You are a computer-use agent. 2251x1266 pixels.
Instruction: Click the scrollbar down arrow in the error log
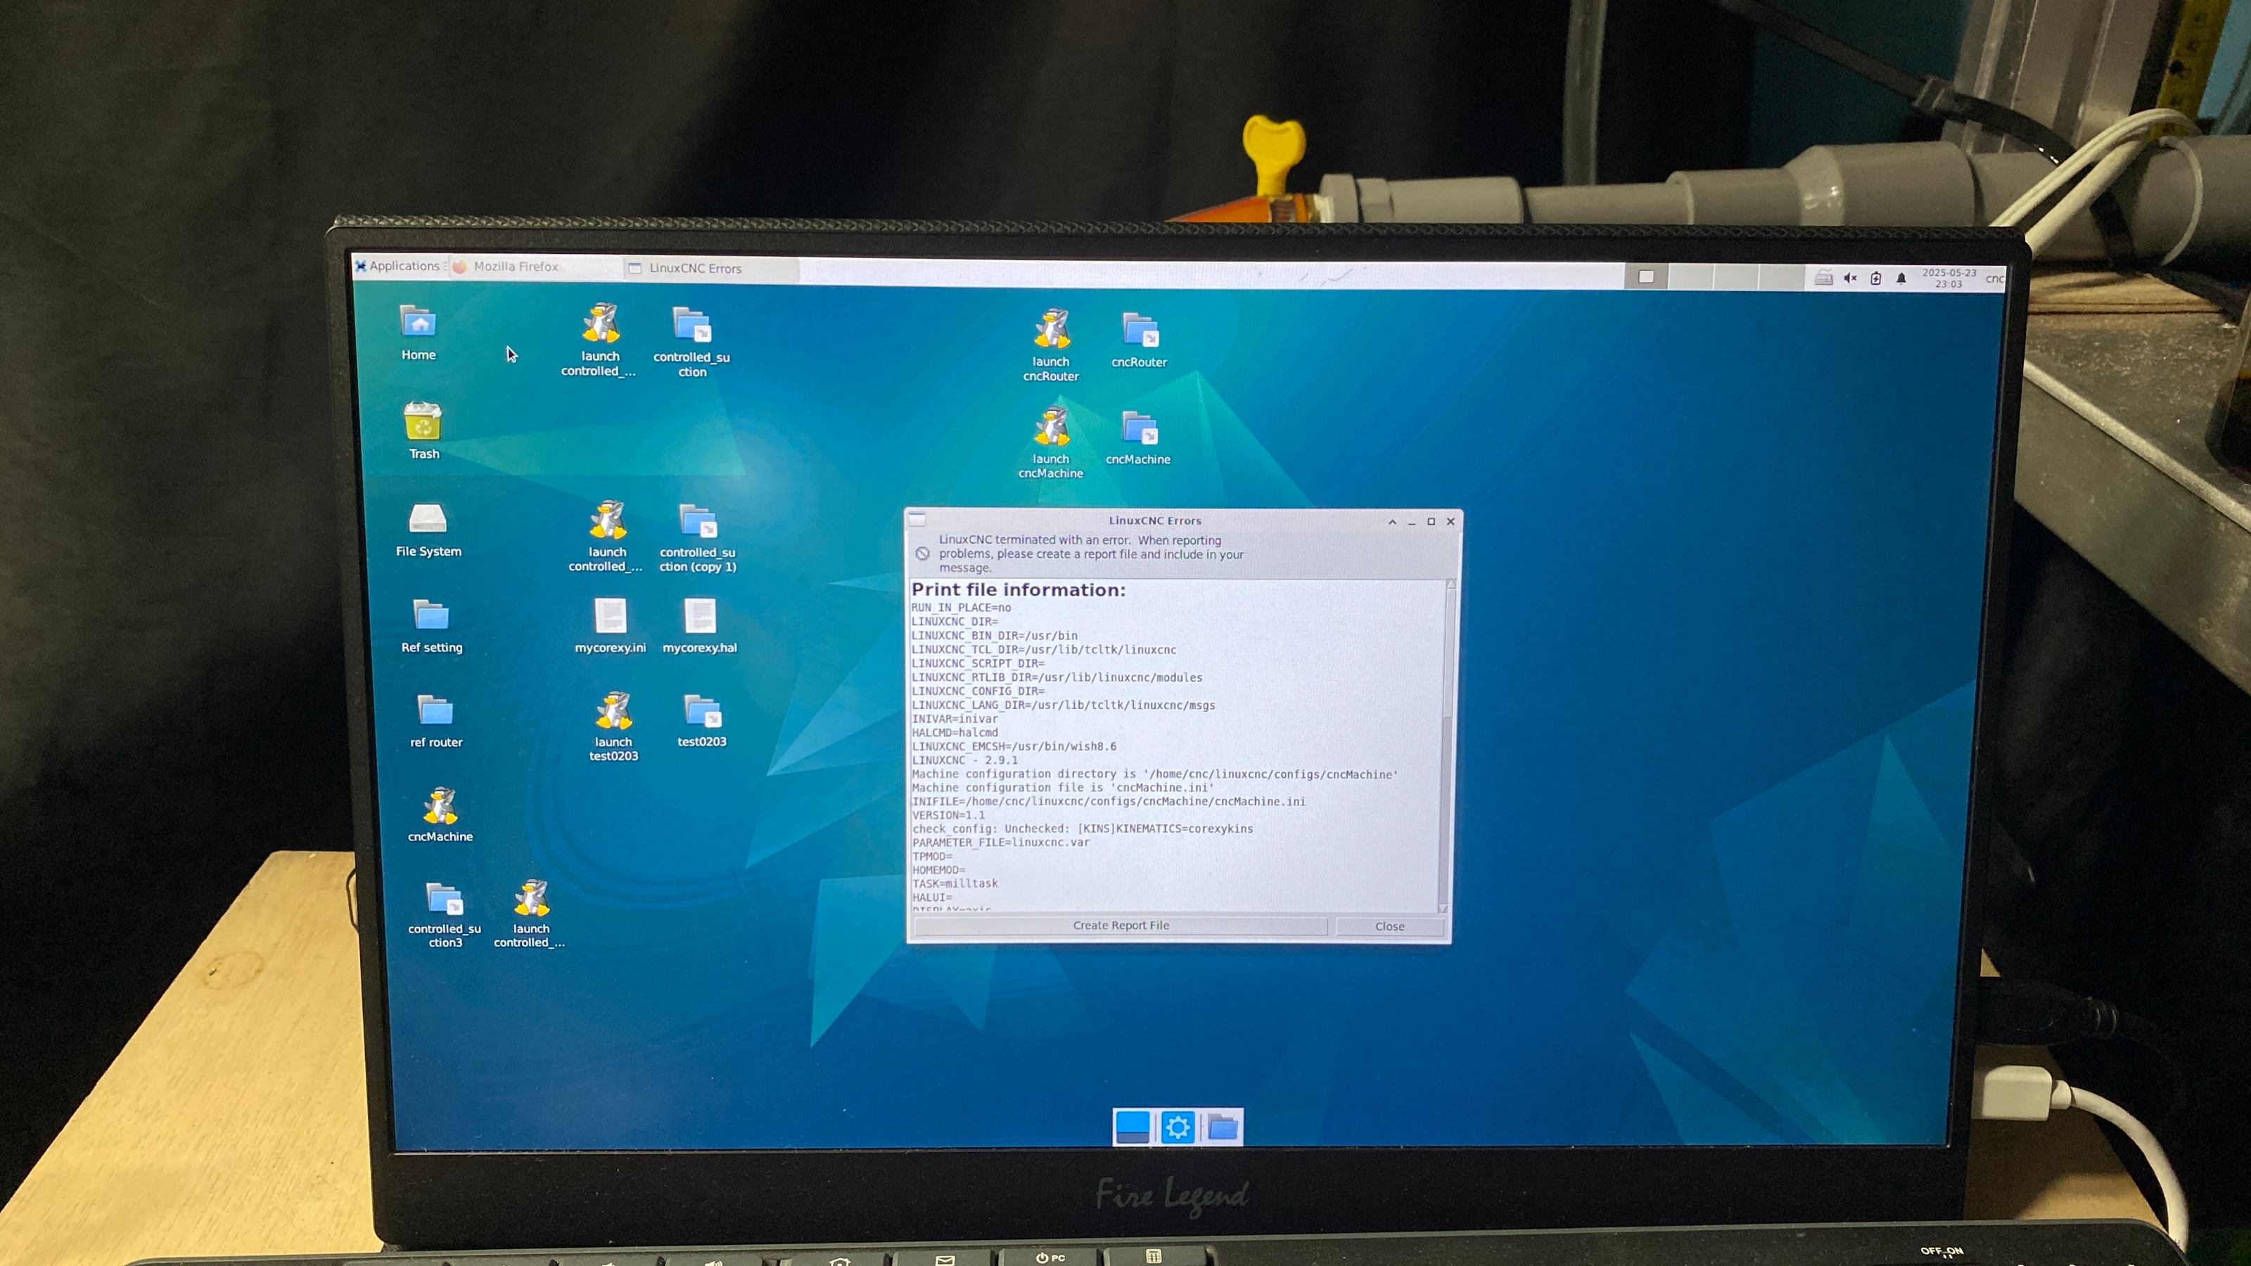tap(1443, 908)
